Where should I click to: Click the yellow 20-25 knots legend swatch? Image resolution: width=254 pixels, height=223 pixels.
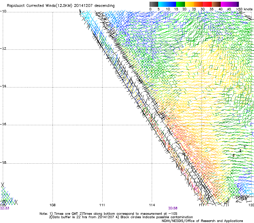point(189,4)
